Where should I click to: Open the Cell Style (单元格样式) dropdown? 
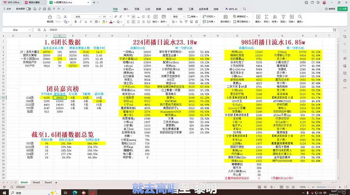click(x=242, y=22)
